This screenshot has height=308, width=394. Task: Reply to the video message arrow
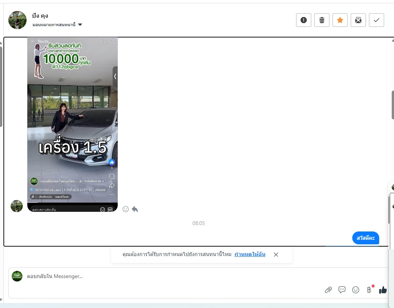click(135, 209)
